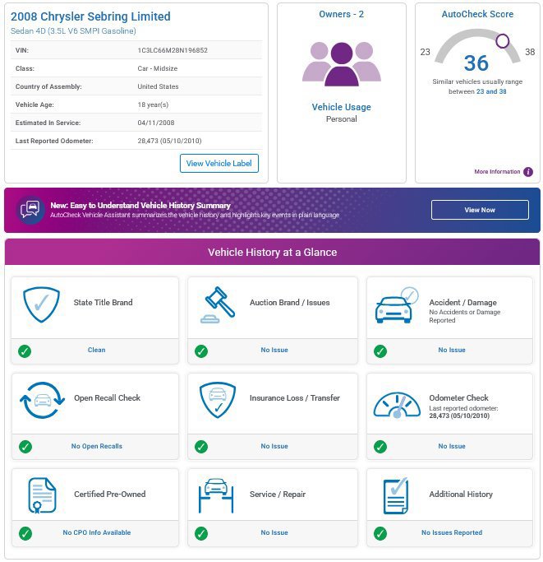Click green checkmark in Odometer Check card

tap(380, 447)
